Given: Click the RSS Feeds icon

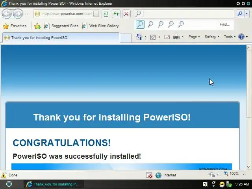Looking at the screenshot, I should (x=153, y=37).
